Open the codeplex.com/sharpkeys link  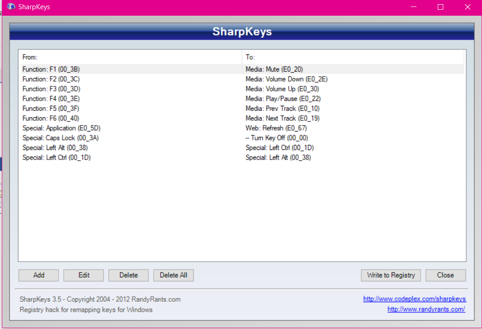coord(414,299)
